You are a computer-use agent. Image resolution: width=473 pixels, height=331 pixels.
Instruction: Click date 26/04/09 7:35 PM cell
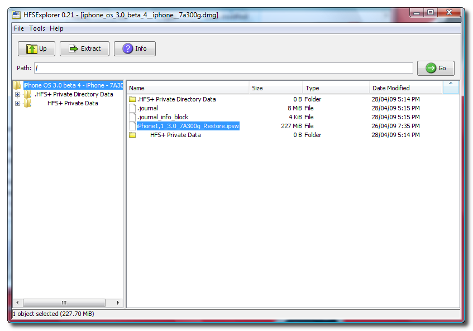(395, 126)
